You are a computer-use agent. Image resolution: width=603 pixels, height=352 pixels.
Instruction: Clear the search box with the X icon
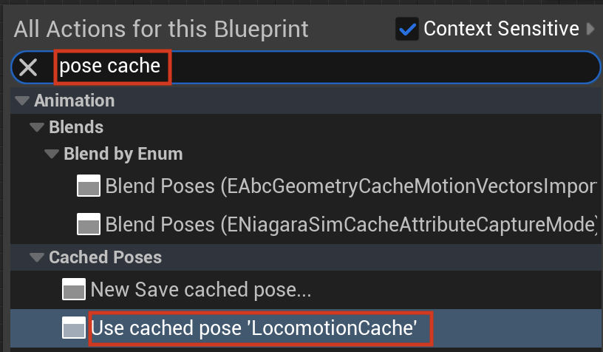click(28, 67)
